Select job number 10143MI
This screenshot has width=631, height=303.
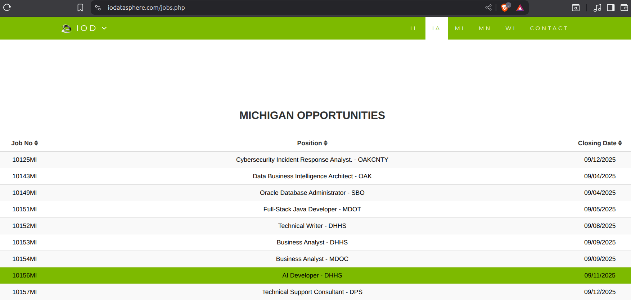click(x=24, y=176)
